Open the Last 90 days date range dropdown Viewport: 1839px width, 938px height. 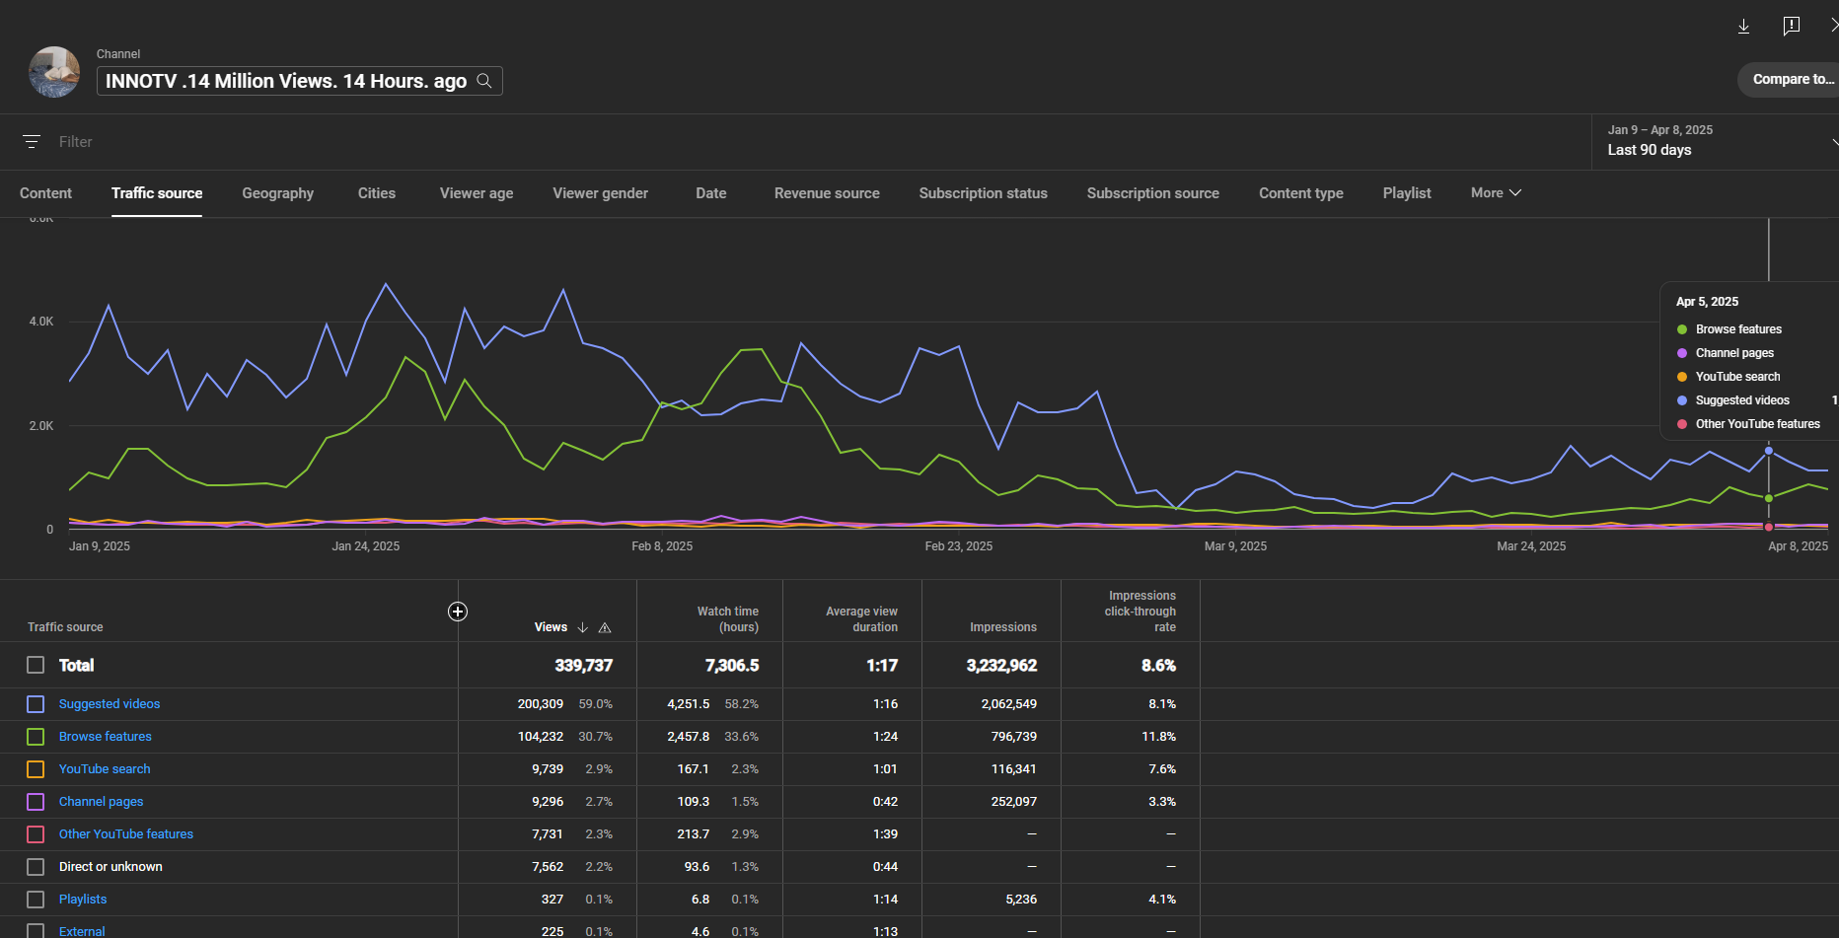(x=1717, y=141)
